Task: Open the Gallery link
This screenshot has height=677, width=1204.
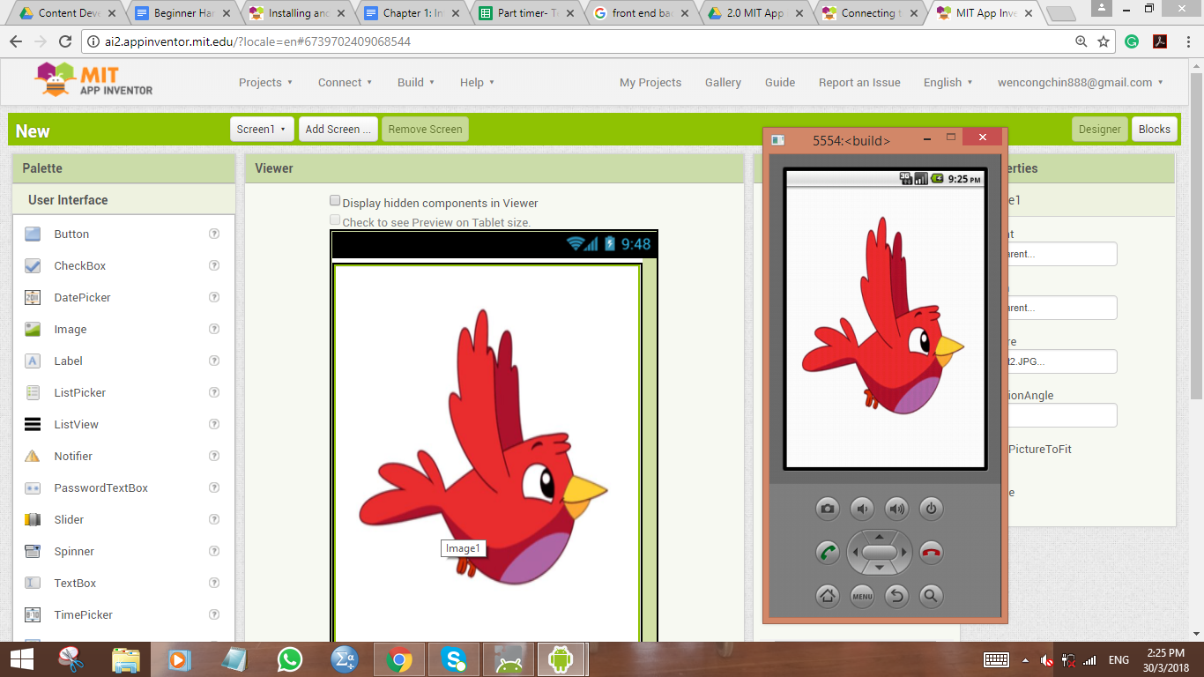Action: (723, 83)
